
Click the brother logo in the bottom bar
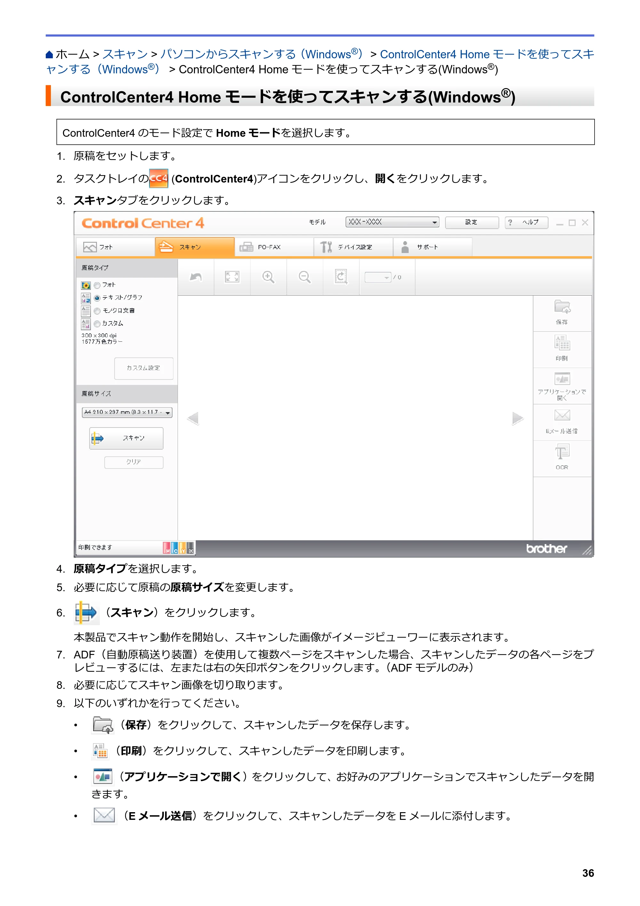(547, 549)
